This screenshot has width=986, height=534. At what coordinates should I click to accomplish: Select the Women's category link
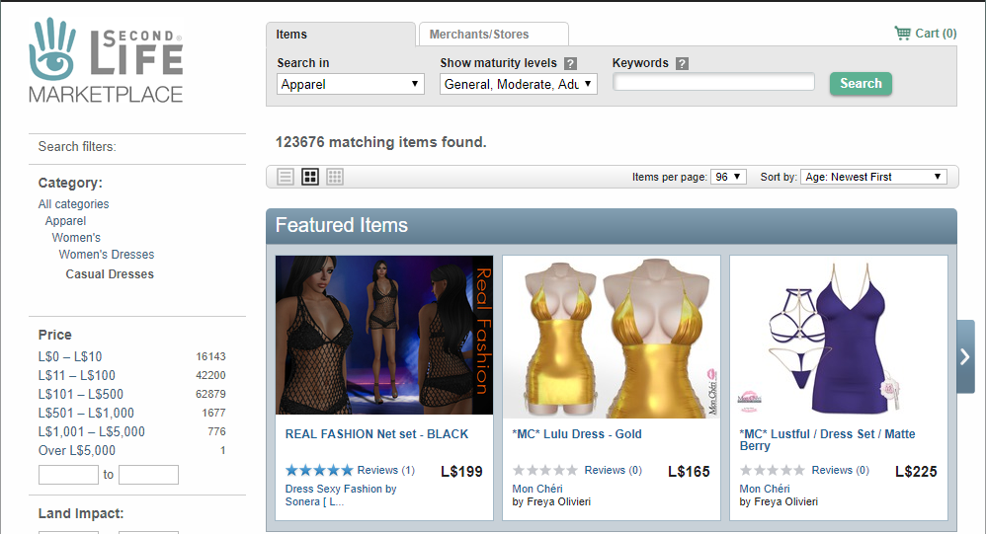click(76, 238)
